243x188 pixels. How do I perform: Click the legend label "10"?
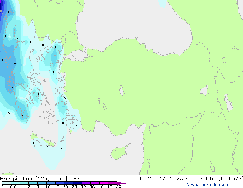[x=48, y=186]
